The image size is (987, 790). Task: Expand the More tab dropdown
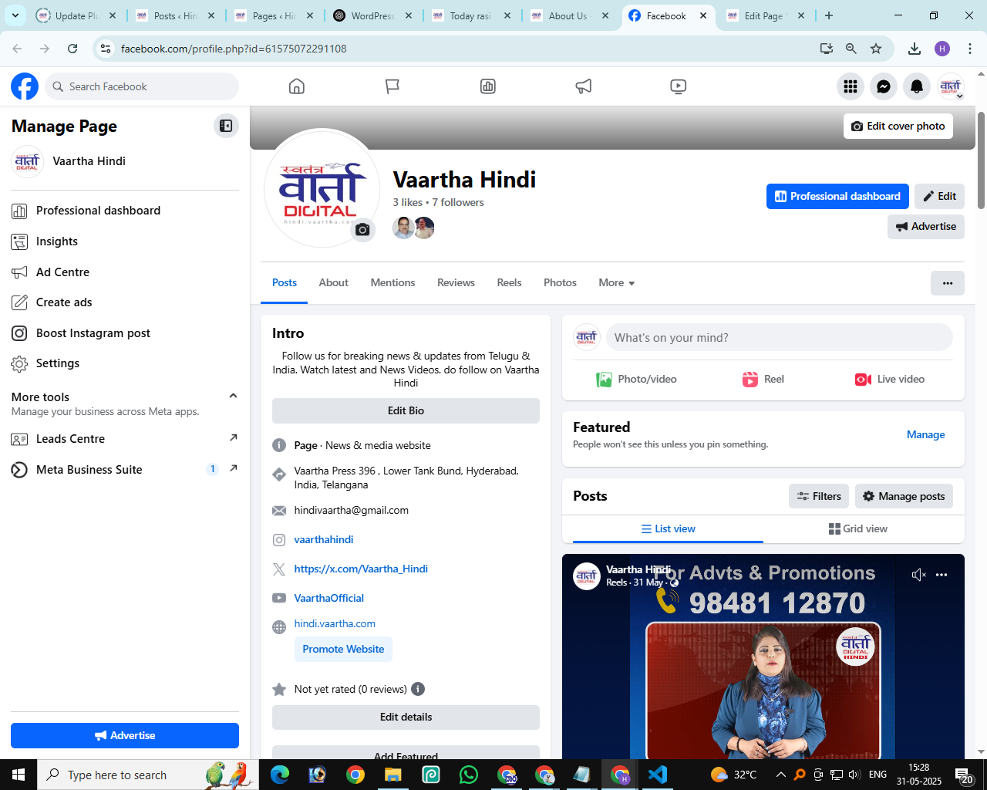617,283
